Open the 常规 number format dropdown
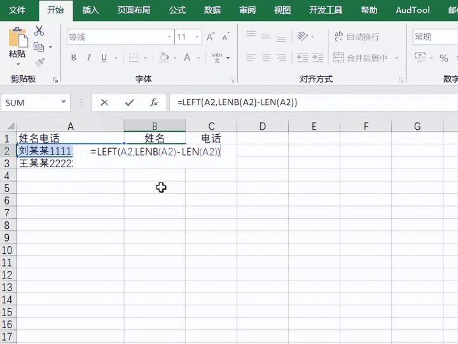The image size is (458, 344). coord(435,37)
